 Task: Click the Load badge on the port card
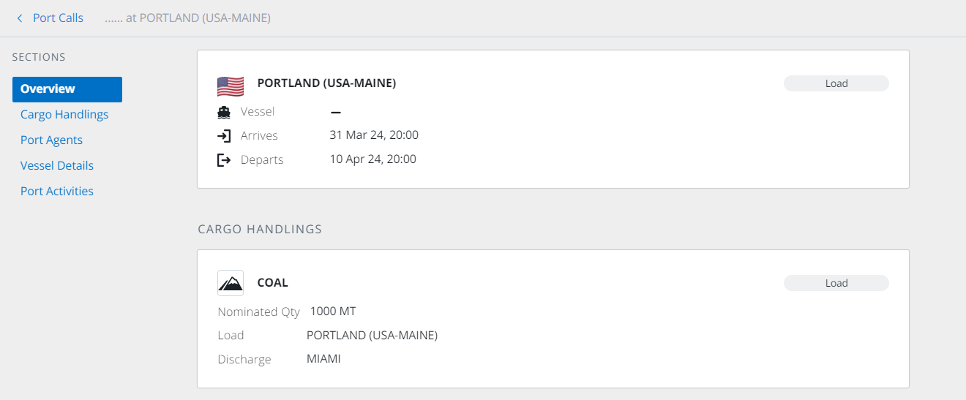coord(836,83)
